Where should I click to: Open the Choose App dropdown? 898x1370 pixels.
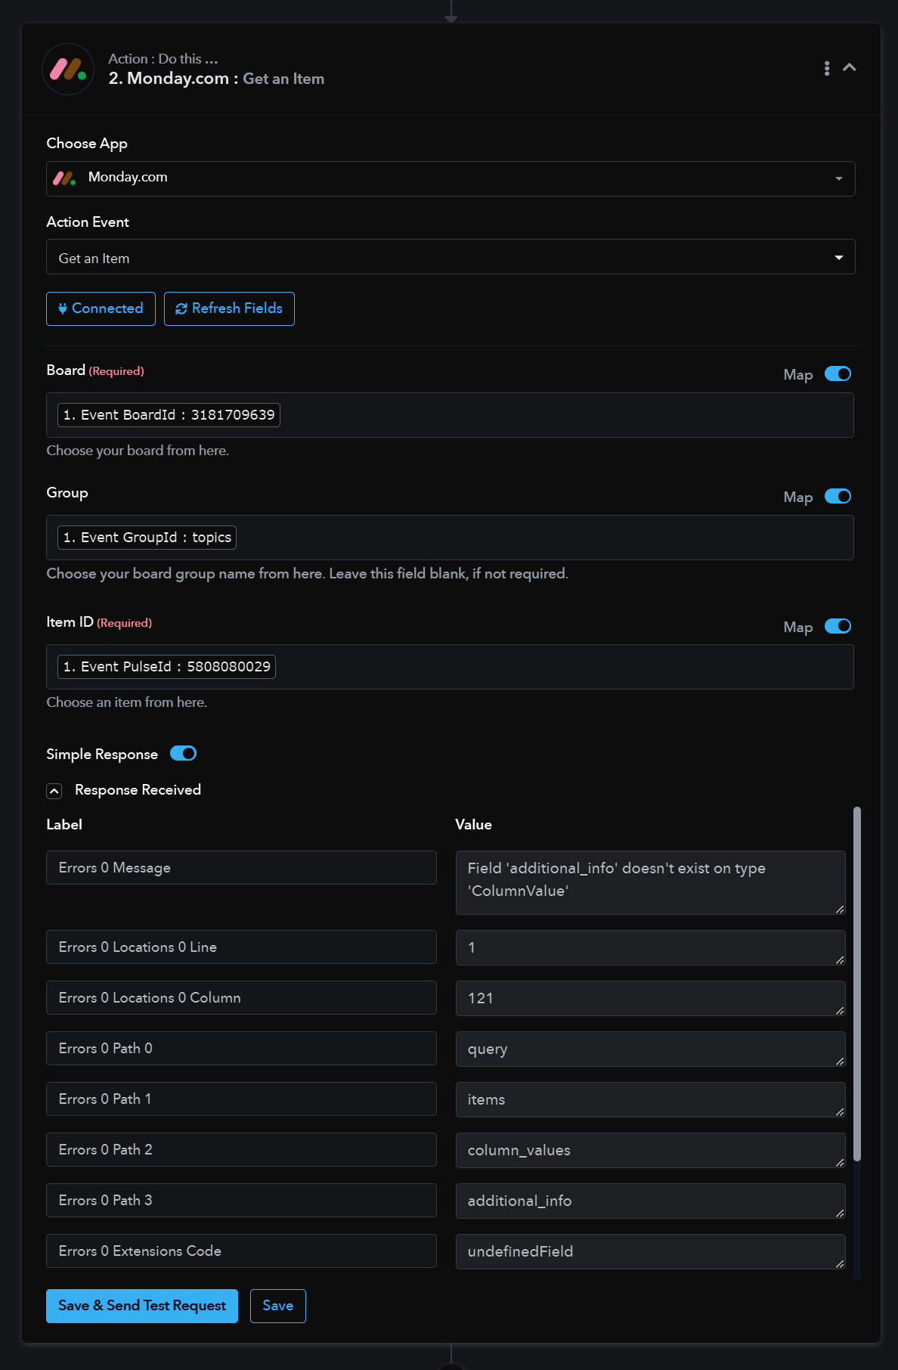pos(451,178)
